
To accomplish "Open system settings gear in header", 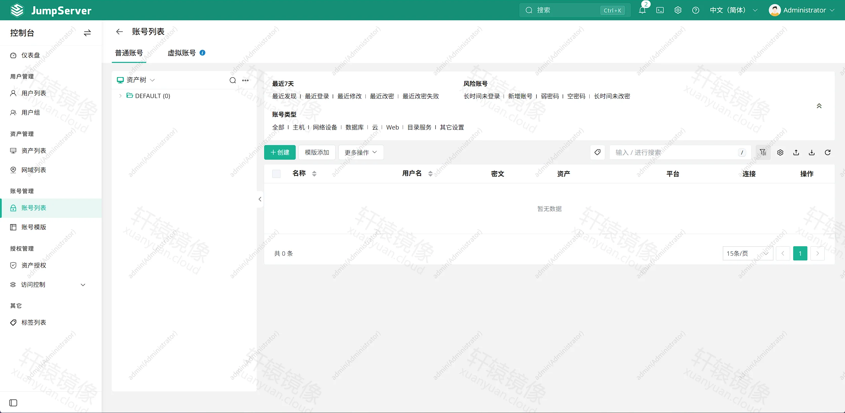I will pos(678,10).
